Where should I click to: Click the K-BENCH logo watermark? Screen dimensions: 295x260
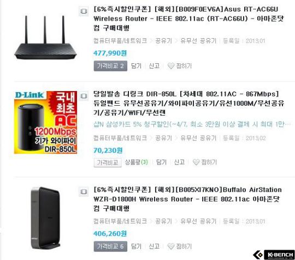click(x=274, y=255)
